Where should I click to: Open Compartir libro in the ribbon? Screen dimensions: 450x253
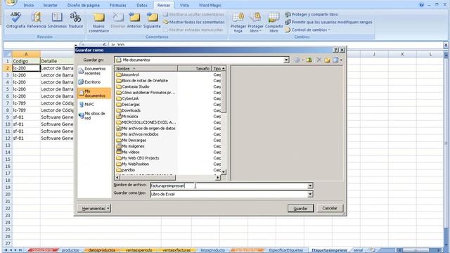click(274, 22)
